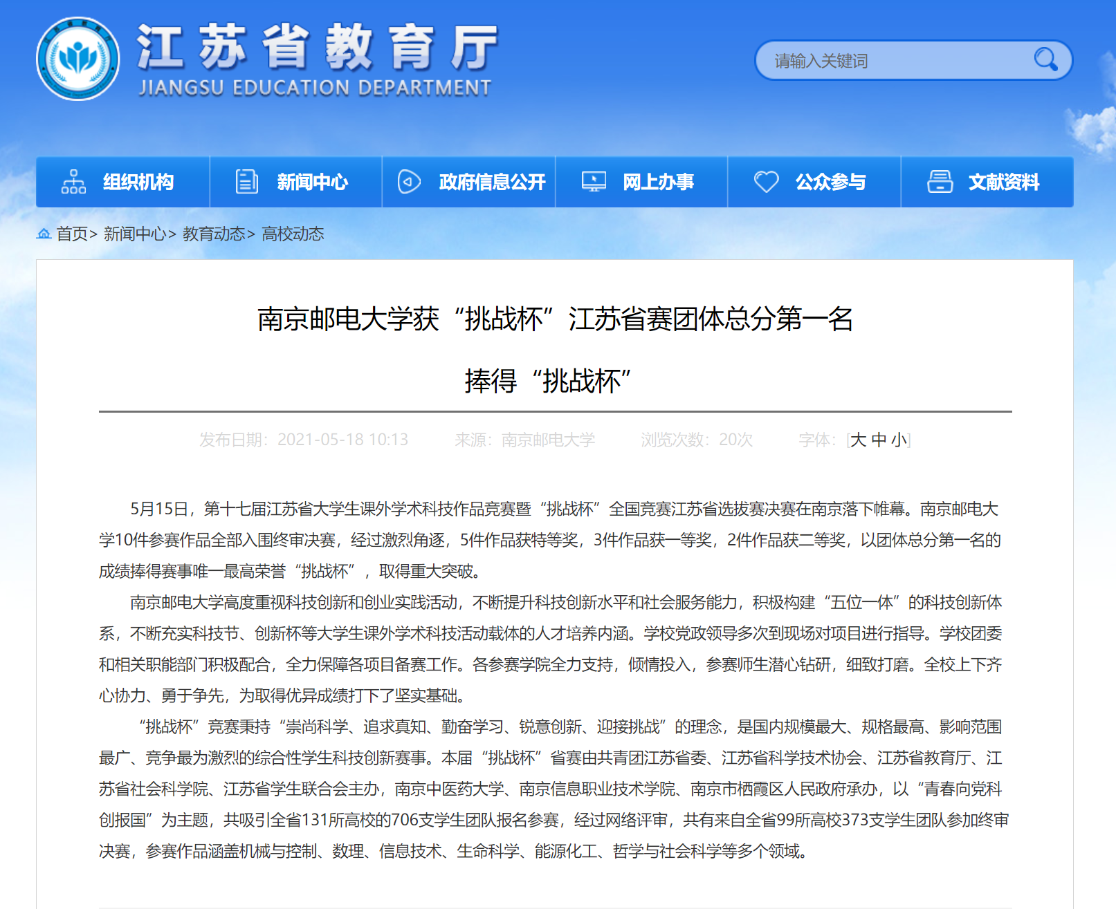This screenshot has width=1116, height=909.
Task: Click the magnifier search icon
Action: 1045,60
